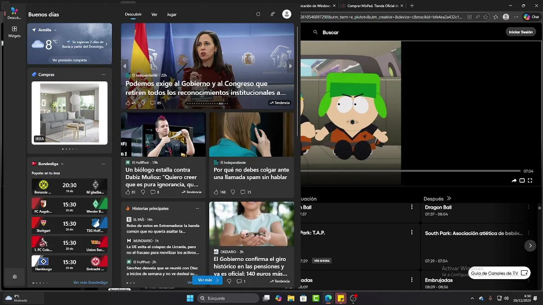This screenshot has height=305, width=543.
Task: Open Borussia vs M'gladbach 20:30 match
Action: coord(70,187)
